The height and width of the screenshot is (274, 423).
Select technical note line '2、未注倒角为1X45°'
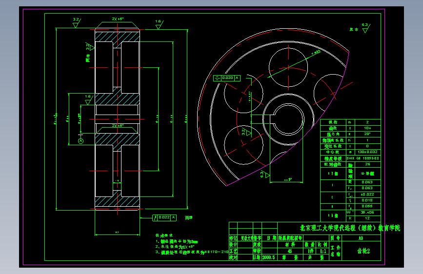pyautogui.click(x=175, y=247)
